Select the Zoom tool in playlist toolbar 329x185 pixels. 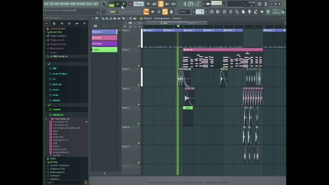(x=131, y=18)
